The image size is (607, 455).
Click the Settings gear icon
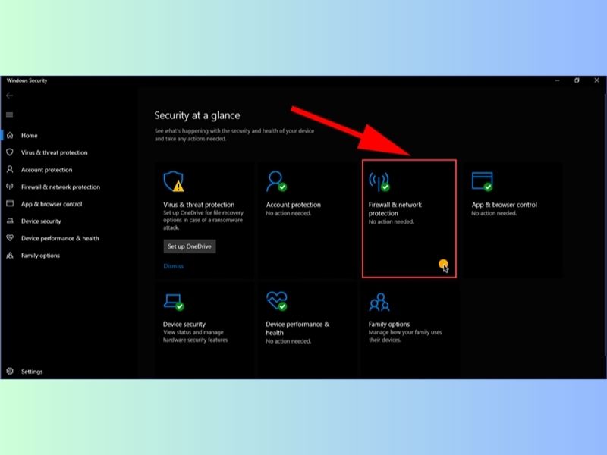pos(10,371)
